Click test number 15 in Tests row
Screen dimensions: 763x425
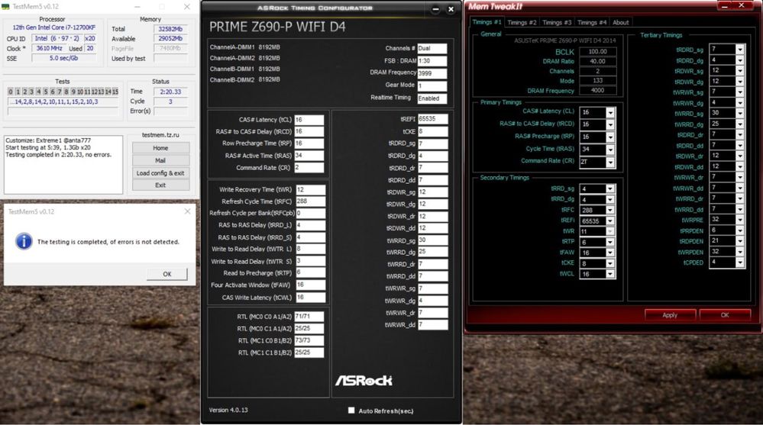tap(115, 92)
